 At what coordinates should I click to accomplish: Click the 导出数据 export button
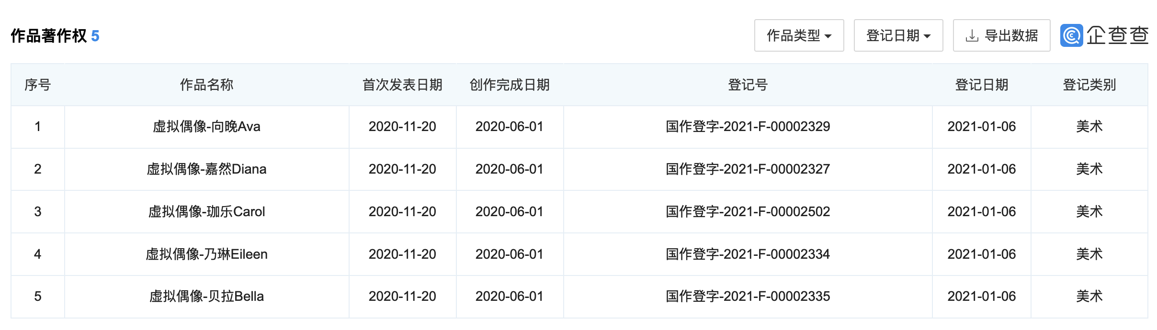tap(1001, 35)
